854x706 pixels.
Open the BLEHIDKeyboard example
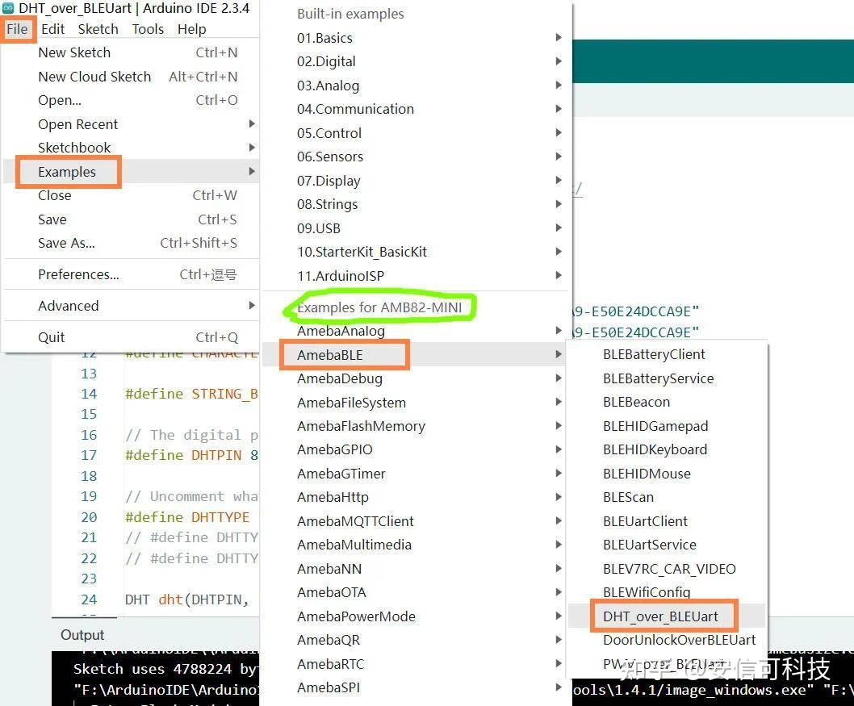pyautogui.click(x=667, y=449)
